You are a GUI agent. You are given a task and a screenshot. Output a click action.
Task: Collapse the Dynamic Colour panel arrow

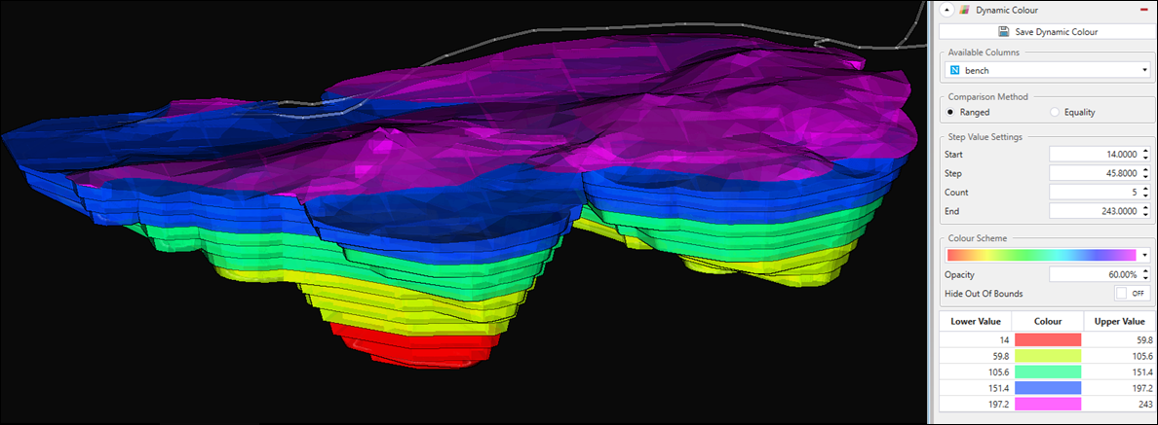tap(947, 10)
